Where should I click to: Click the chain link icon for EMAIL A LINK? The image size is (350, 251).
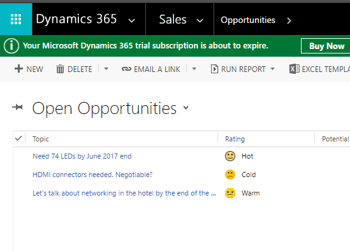(x=126, y=69)
